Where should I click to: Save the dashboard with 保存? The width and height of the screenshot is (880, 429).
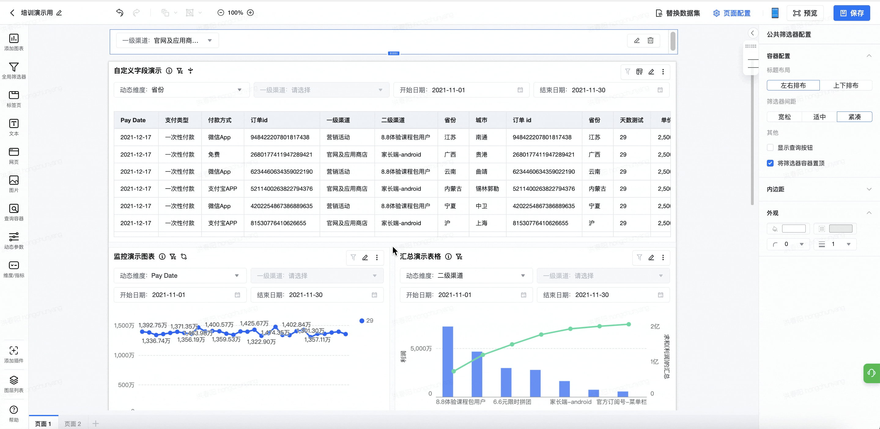[852, 13]
